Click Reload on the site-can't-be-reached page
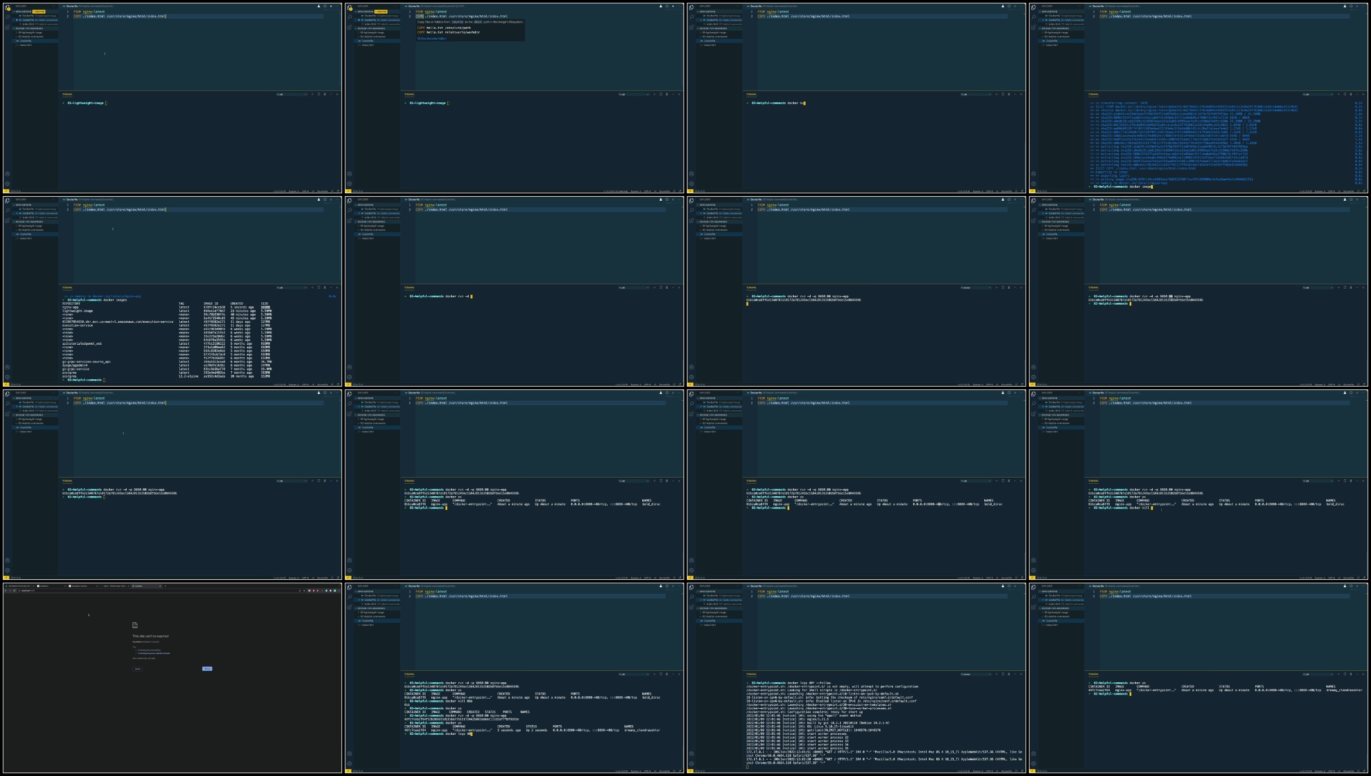1371x776 pixels. point(207,669)
